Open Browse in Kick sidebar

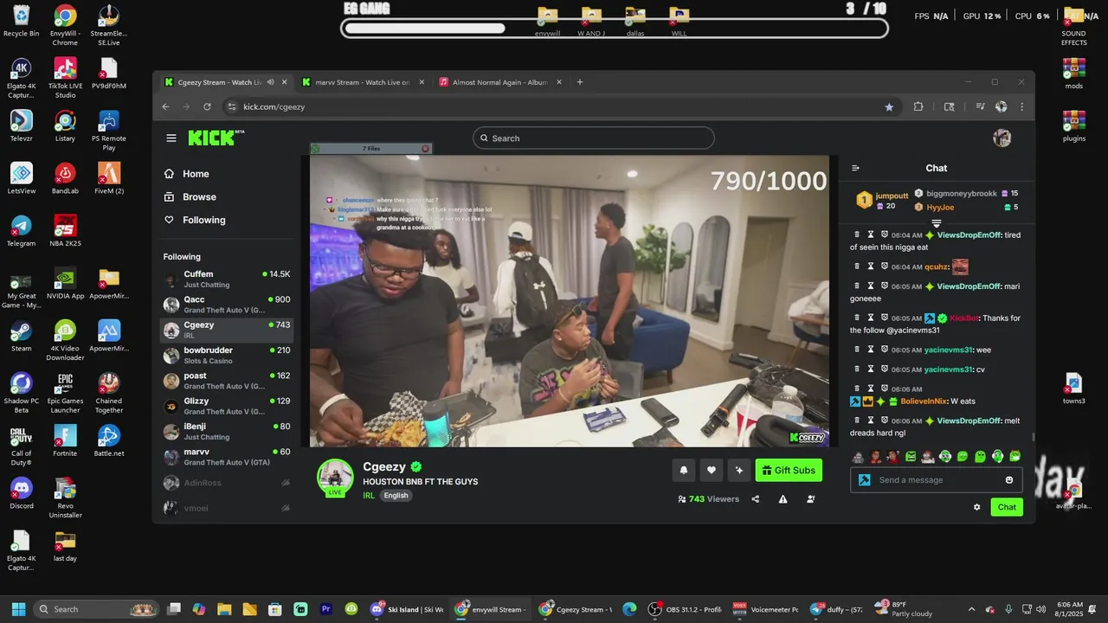coord(199,197)
